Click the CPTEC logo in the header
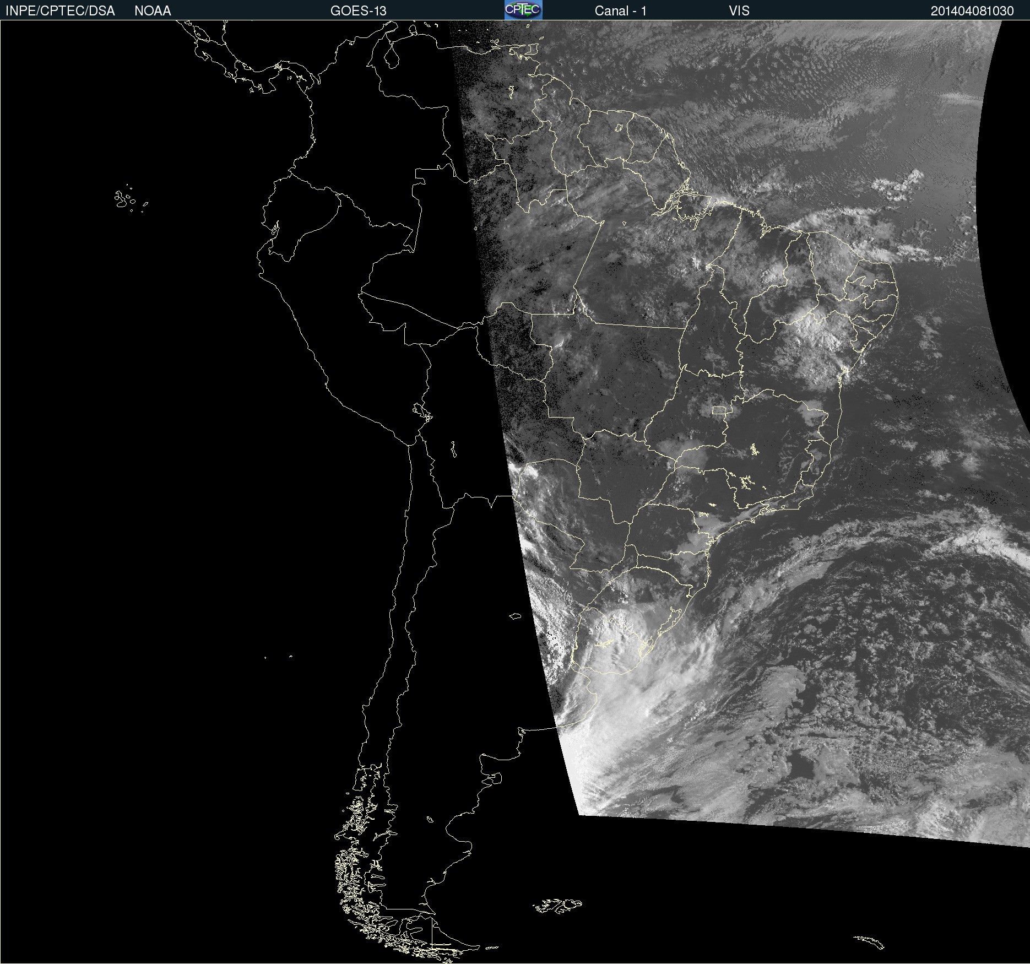The image size is (1030, 964). pos(523,10)
